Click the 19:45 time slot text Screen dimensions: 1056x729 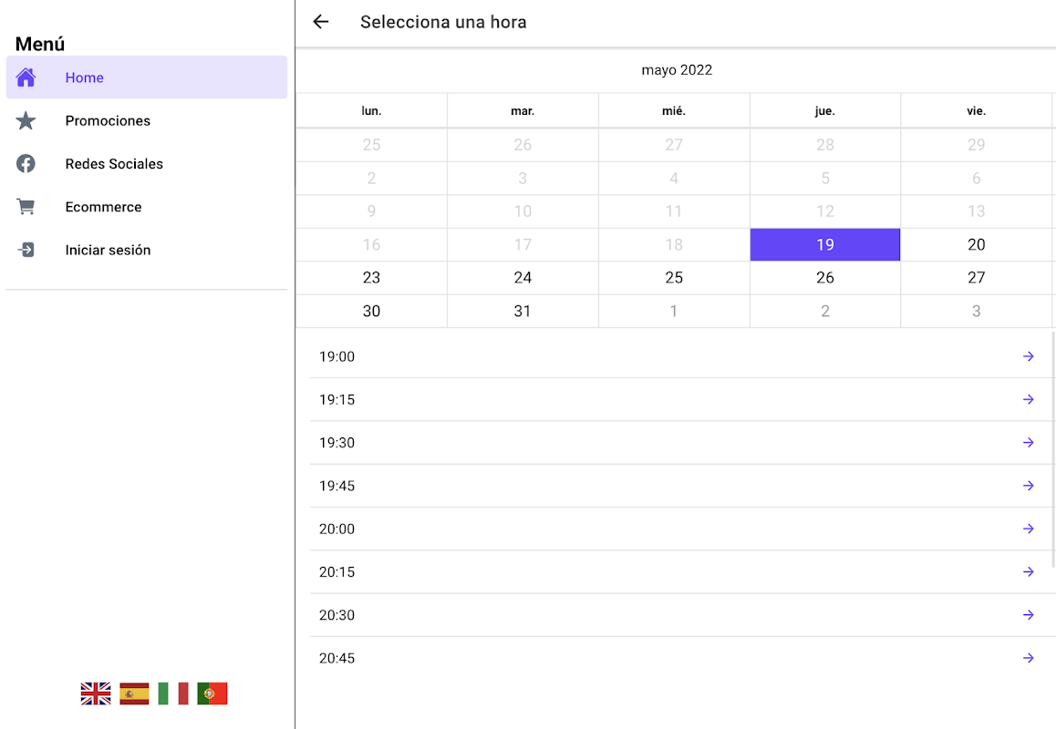(x=336, y=486)
